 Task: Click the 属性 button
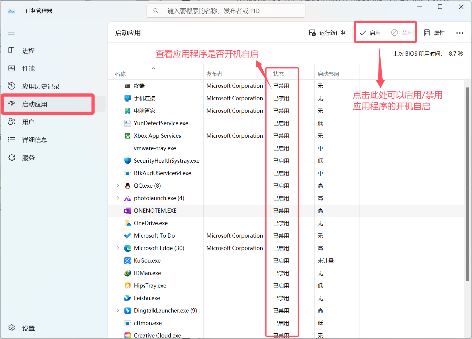point(434,33)
